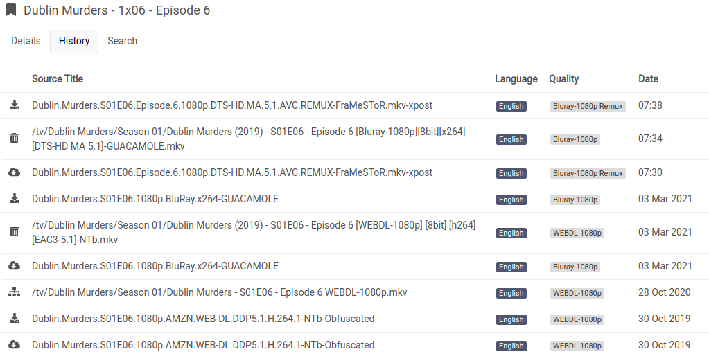Select the History tab
This screenshot has width=709, height=363.
(74, 41)
